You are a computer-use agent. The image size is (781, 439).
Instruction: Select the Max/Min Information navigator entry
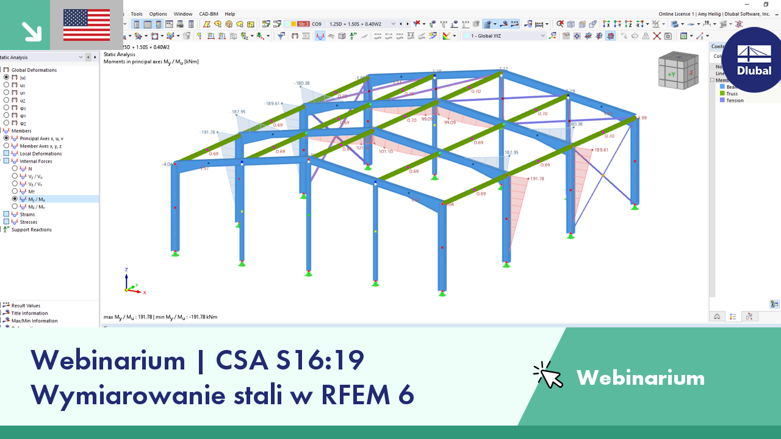(34, 321)
